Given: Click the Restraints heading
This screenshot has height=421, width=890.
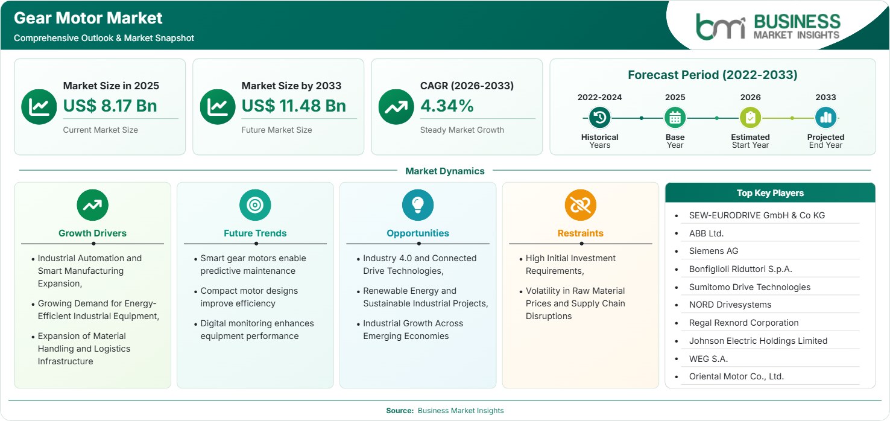Looking at the screenshot, I should [x=581, y=233].
